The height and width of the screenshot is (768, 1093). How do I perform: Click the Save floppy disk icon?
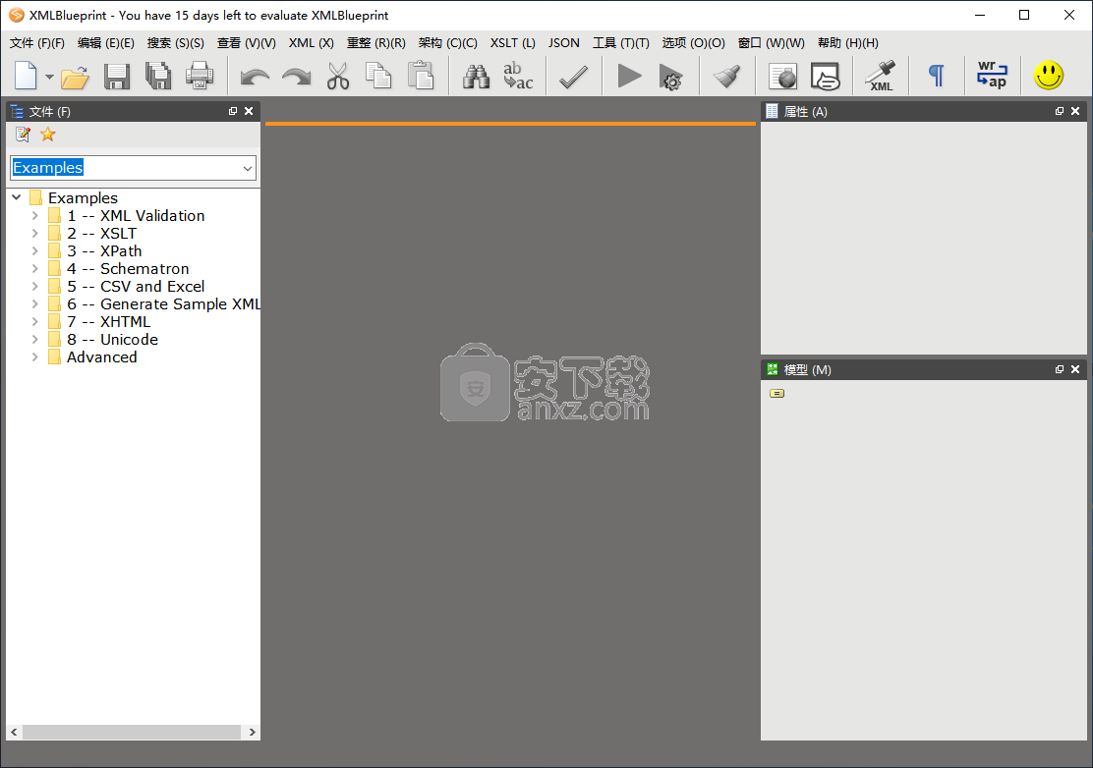[x=116, y=77]
